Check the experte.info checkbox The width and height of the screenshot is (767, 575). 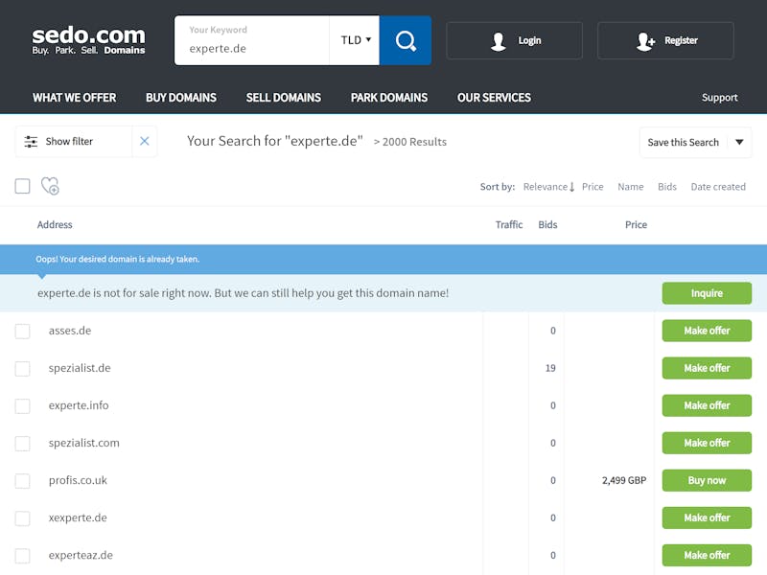pos(22,405)
